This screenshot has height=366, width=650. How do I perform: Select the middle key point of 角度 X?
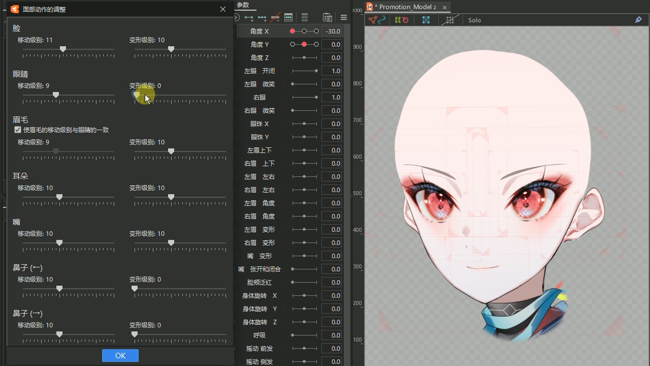[x=304, y=32]
